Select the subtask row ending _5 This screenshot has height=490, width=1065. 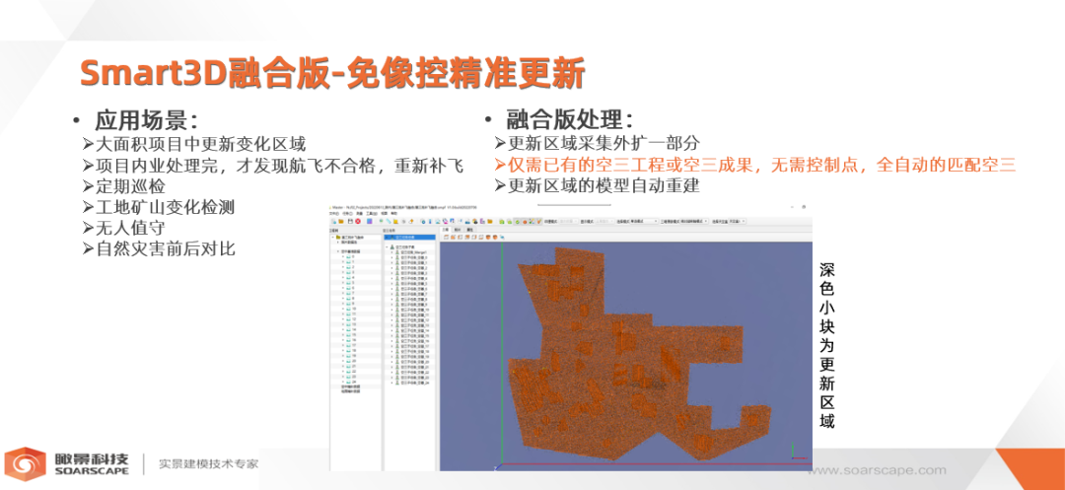coord(411,284)
